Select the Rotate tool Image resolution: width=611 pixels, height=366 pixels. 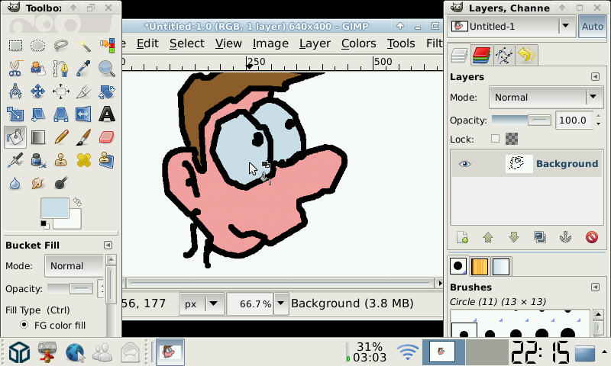(107, 91)
